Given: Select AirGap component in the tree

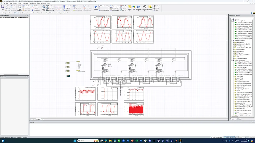Looking at the screenshot, I should [x=238, y=91].
